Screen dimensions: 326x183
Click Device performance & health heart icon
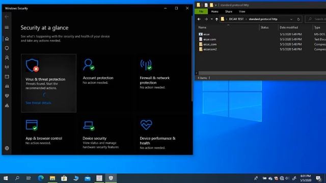(146, 125)
